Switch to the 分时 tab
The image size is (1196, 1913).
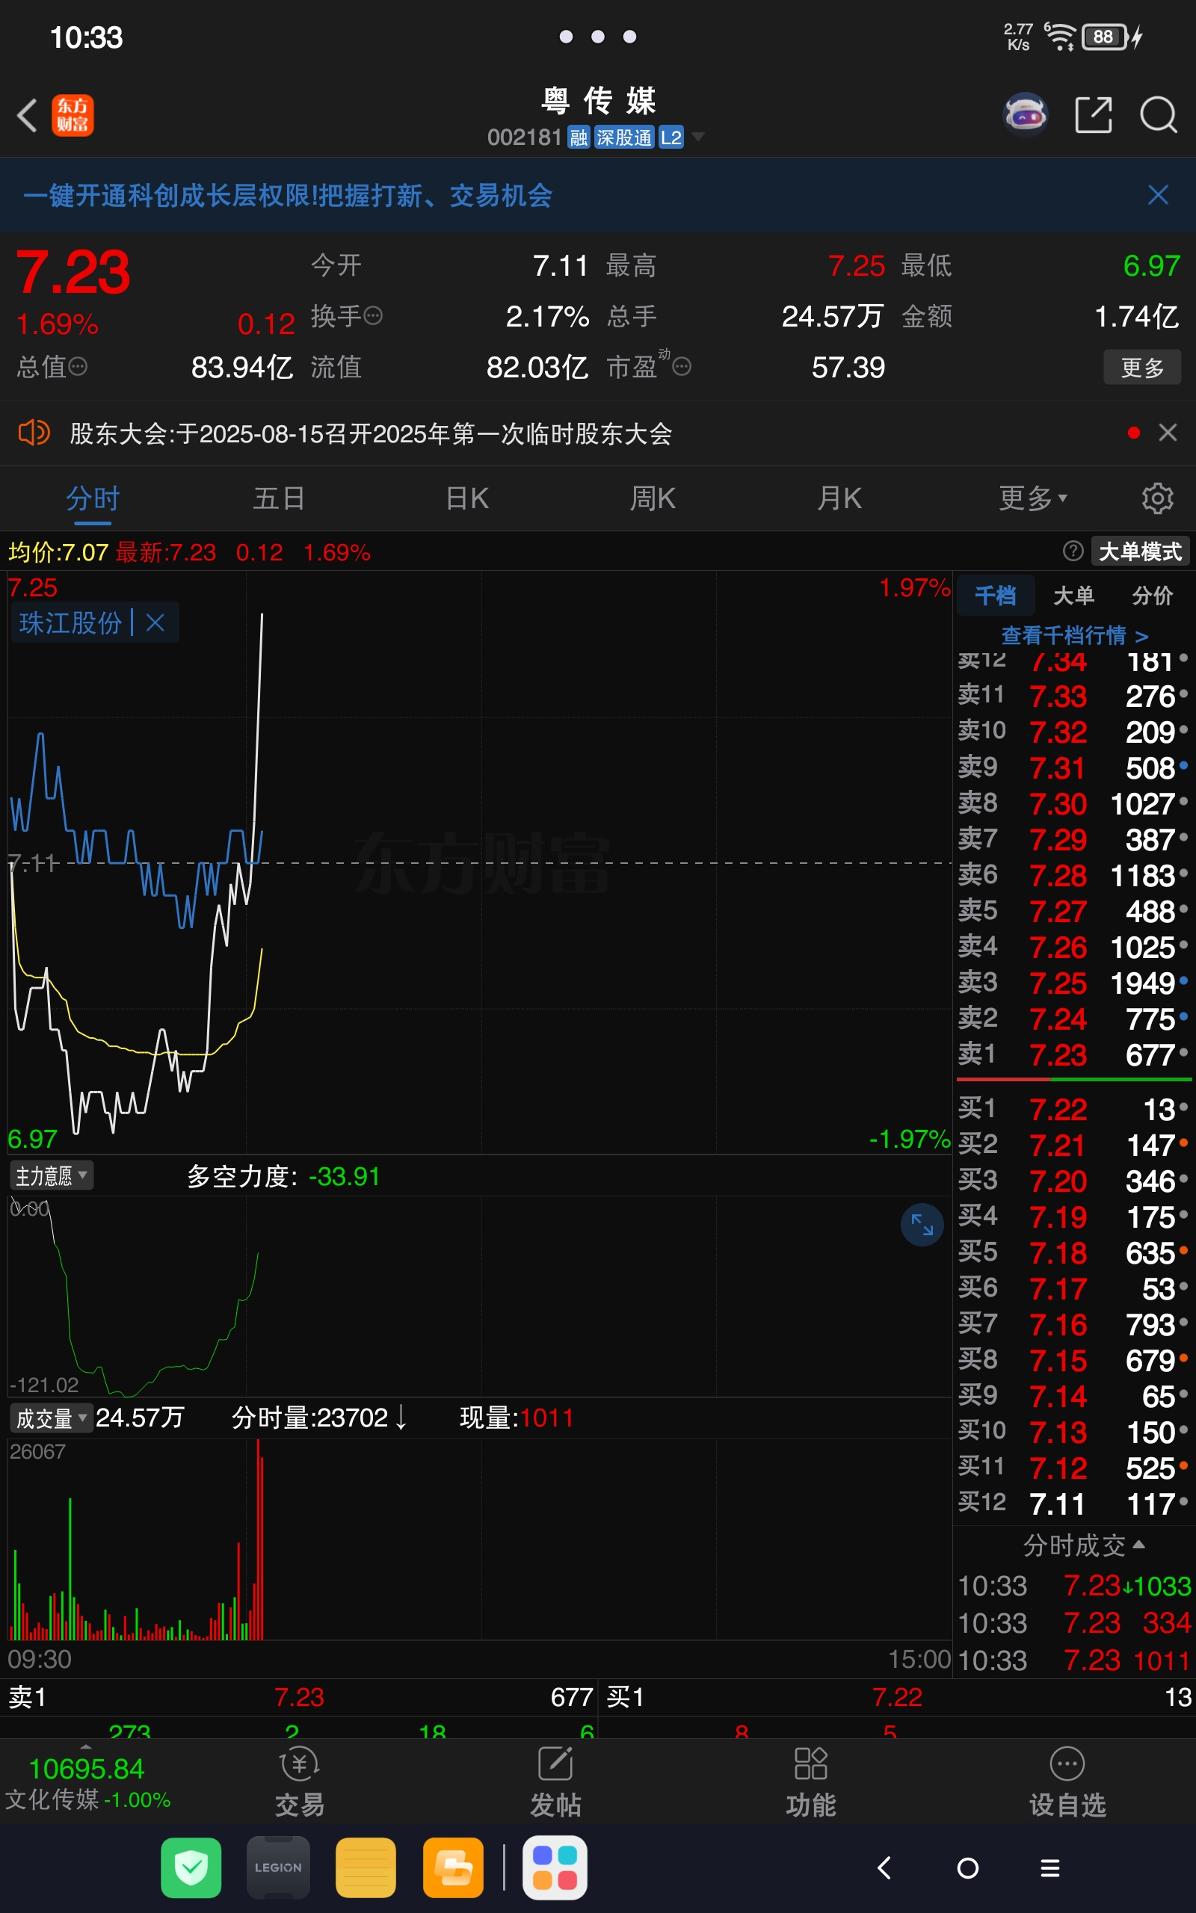coord(93,498)
